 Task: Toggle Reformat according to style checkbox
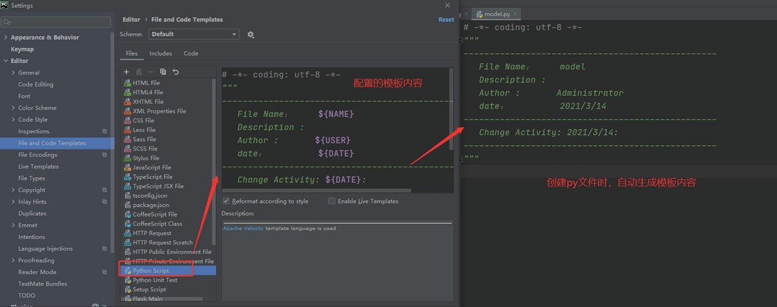click(226, 201)
